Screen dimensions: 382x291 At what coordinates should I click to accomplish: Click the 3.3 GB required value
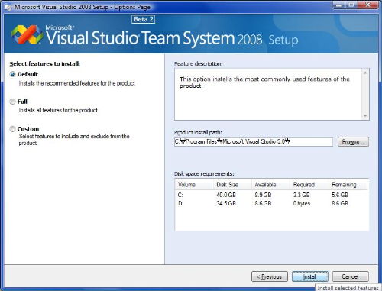(x=302, y=195)
